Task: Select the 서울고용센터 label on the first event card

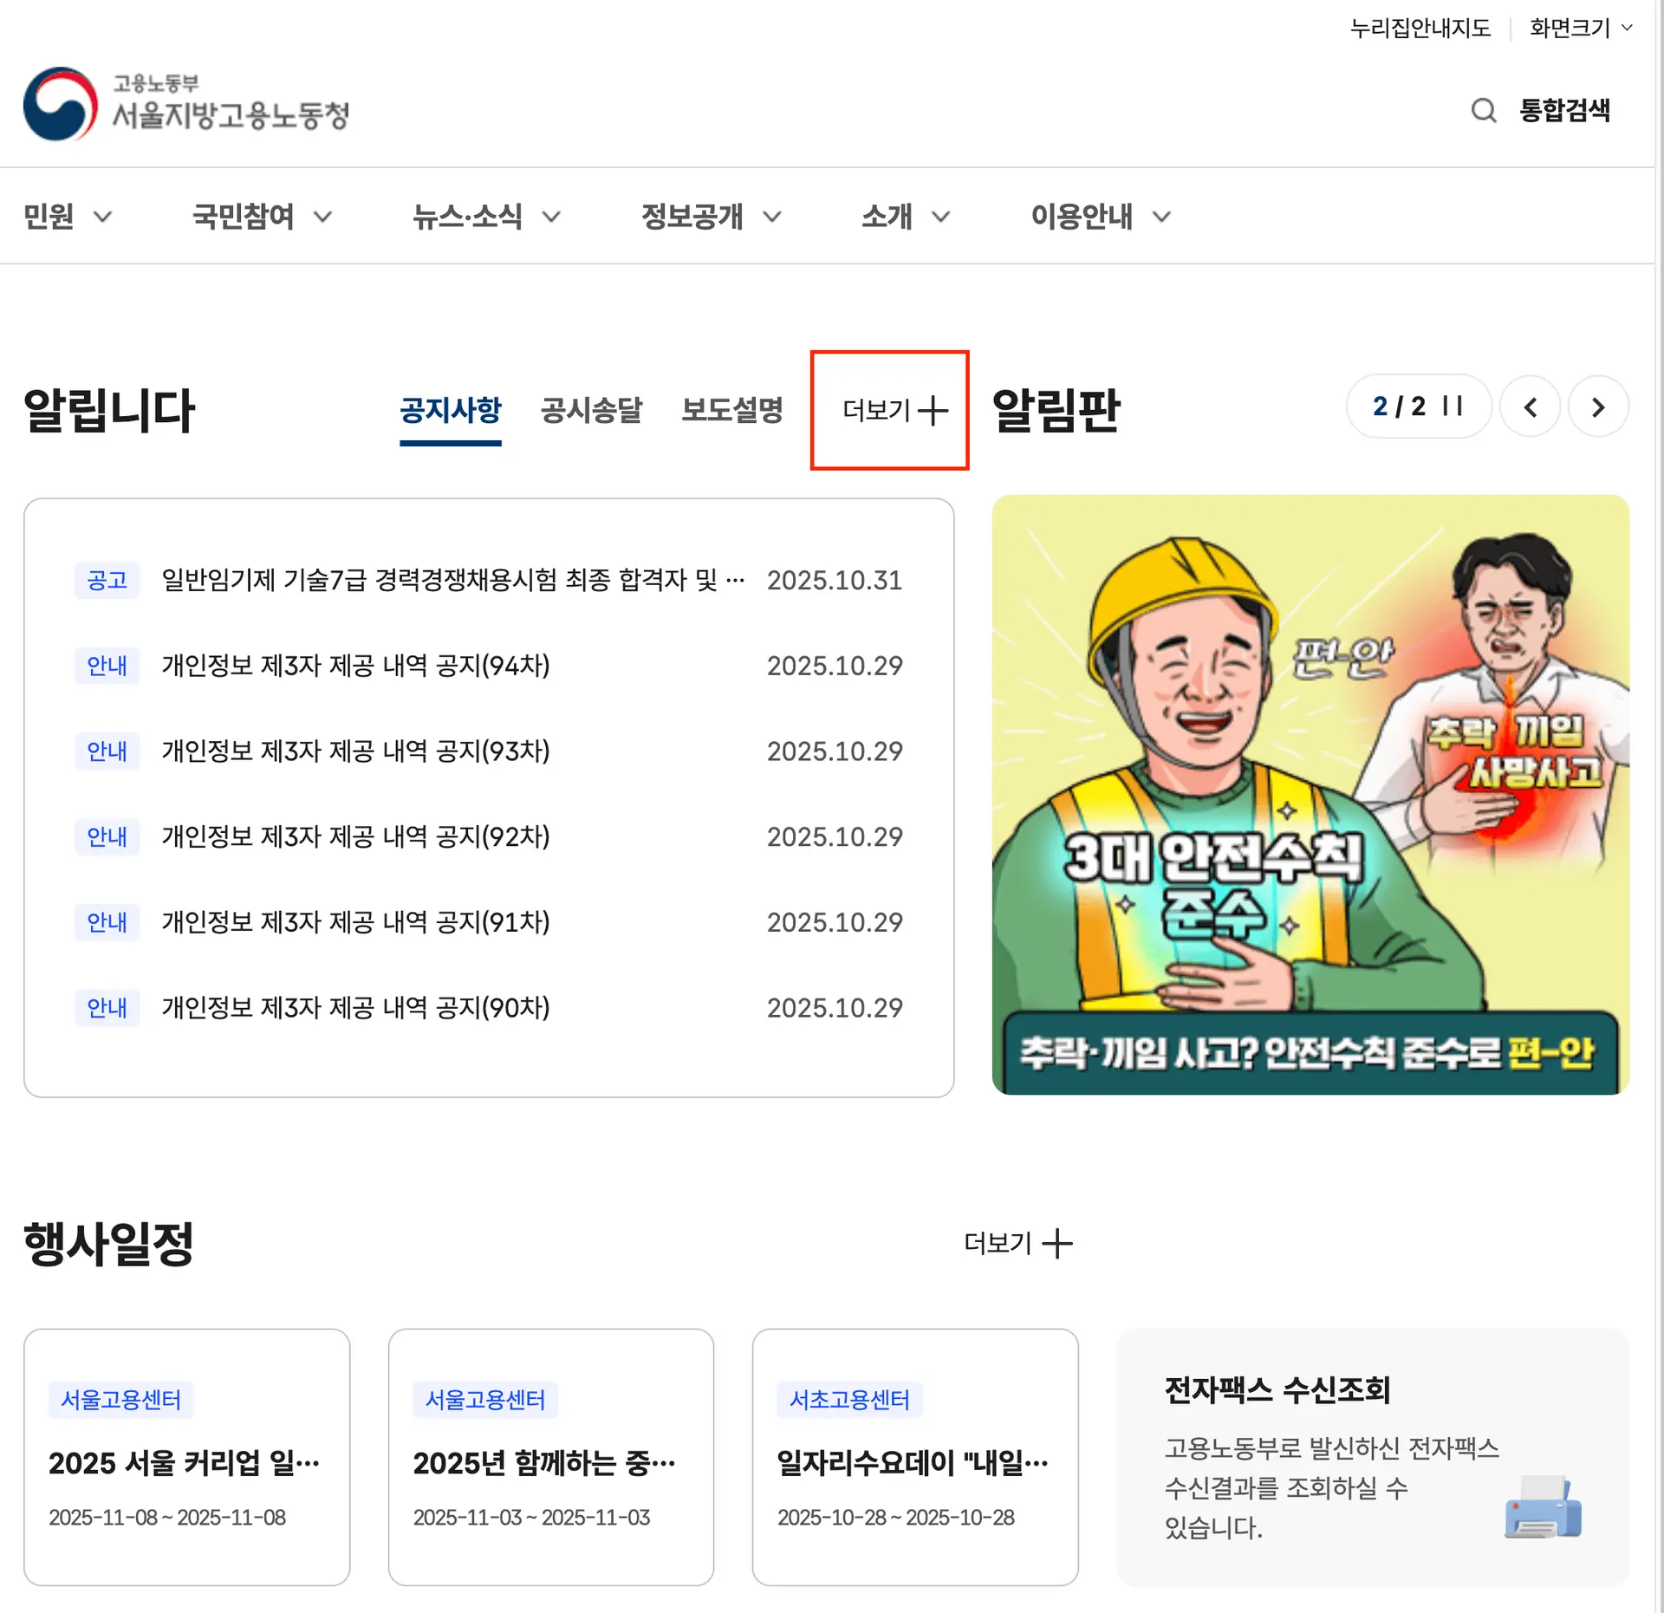Action: pos(121,1399)
